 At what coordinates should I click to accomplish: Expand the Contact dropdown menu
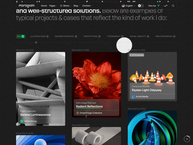click(87, 6)
